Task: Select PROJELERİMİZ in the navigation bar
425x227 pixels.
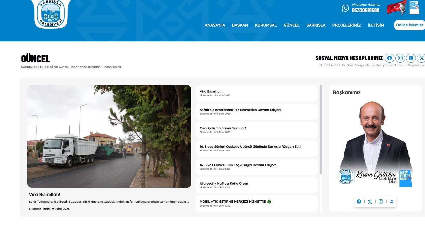Action: click(346, 25)
